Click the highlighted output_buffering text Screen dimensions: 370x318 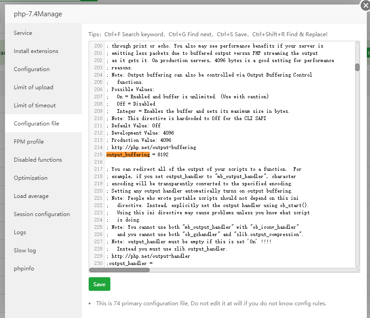point(128,155)
